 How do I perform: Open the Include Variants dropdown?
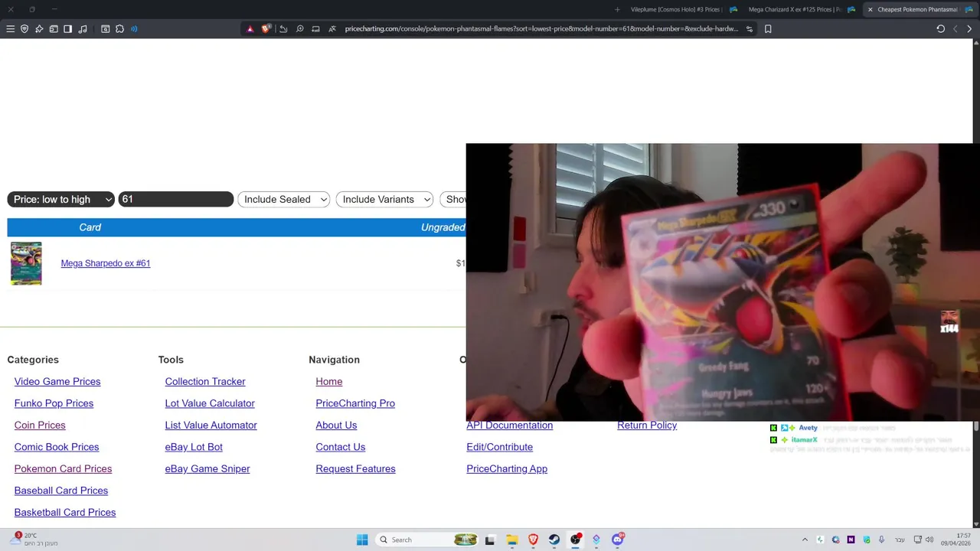click(x=384, y=199)
